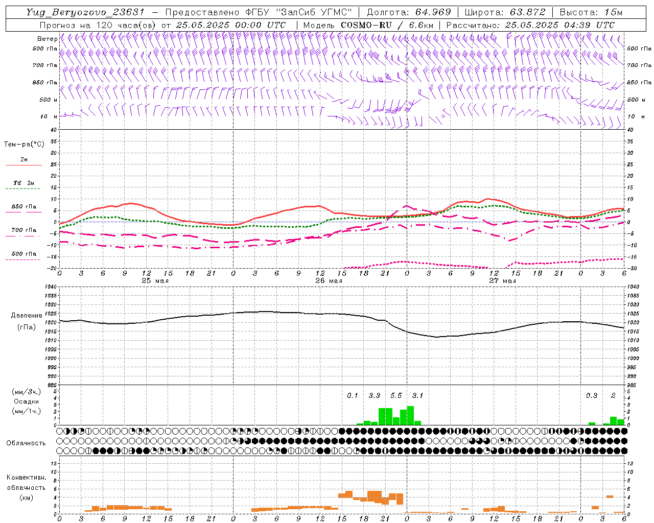Click the computed time 25.05.2025 04:39 UTC
654x523 pixels.
560,25
